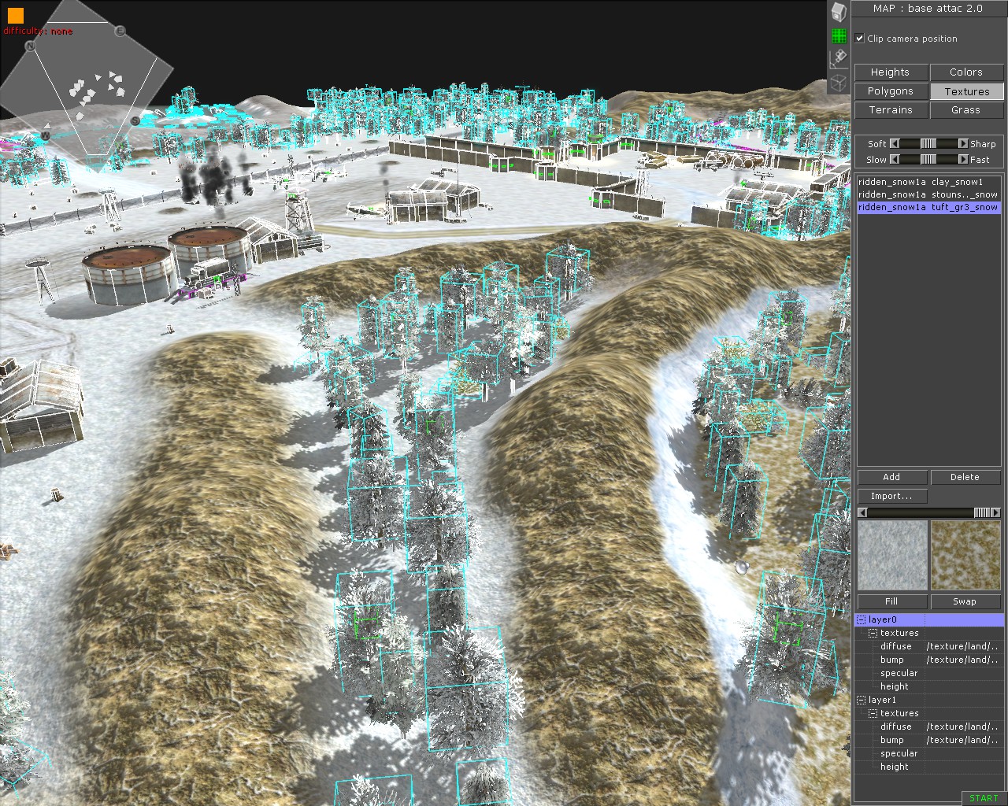Collapse the layer0 tree node
Viewport: 1008px width, 806px height.
click(862, 619)
